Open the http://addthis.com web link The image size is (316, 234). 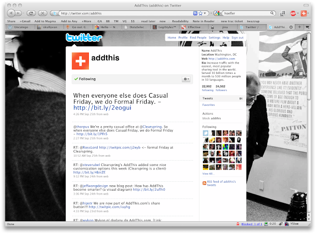(222, 59)
